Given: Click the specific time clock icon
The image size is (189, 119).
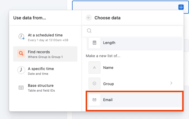Looking at the screenshot, I should (21, 70).
